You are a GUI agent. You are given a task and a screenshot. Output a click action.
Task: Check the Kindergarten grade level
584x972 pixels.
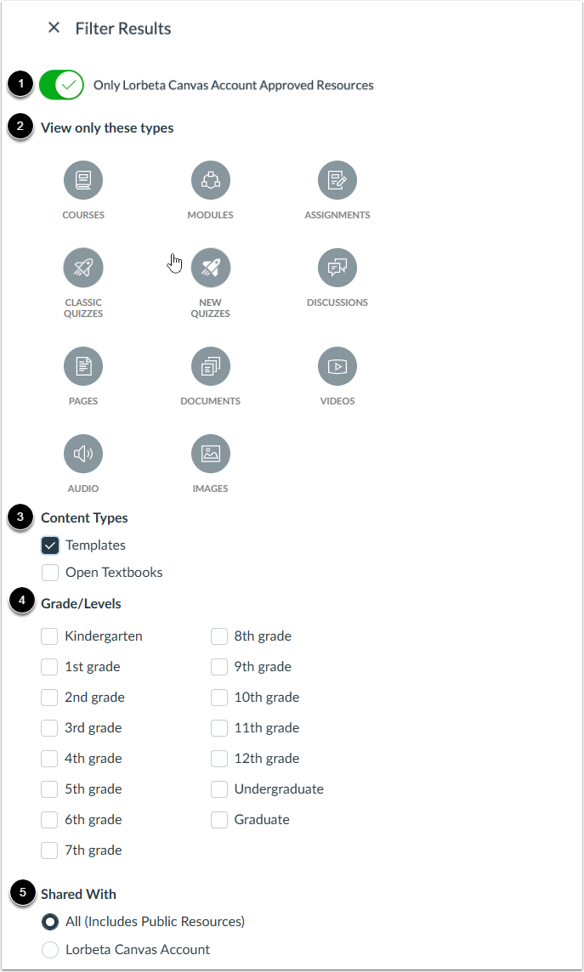coord(49,636)
